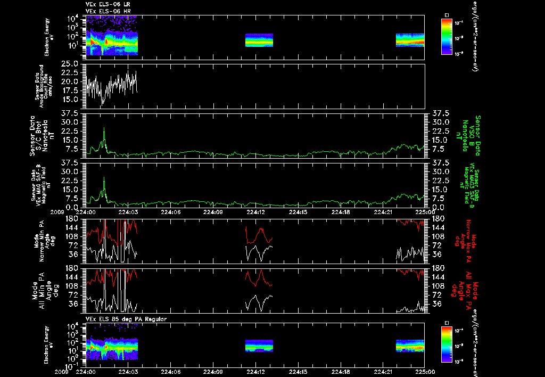Click the "EI" label above the top color bar
Viewport: 545px width, 377px height.
pyautogui.click(x=447, y=15)
